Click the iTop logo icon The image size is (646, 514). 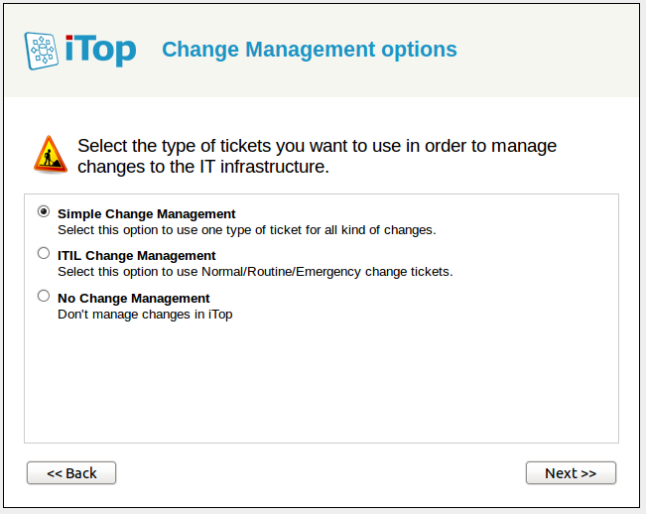click(42, 50)
